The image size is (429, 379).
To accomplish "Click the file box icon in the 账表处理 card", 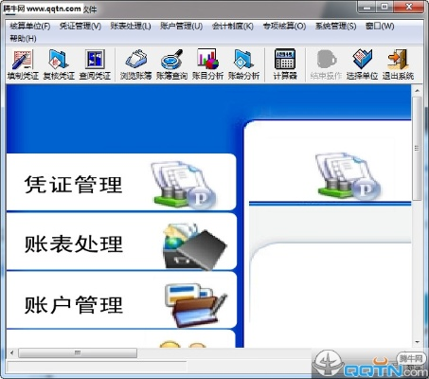I will (195, 246).
